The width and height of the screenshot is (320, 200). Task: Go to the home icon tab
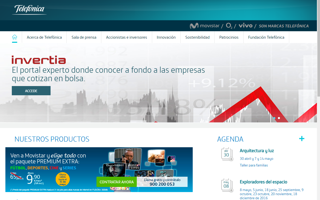[x=15, y=37]
